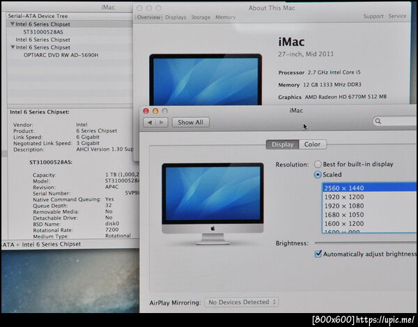Open Storage tab in About This Mac

201,17
